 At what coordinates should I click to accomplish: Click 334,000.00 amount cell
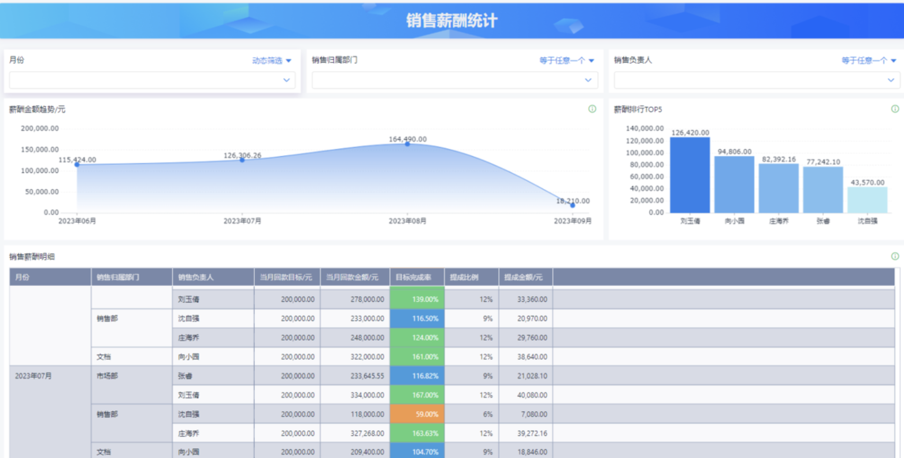pyautogui.click(x=355, y=395)
